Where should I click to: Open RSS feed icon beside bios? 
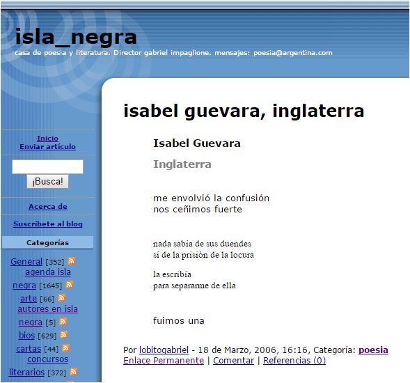(x=64, y=334)
